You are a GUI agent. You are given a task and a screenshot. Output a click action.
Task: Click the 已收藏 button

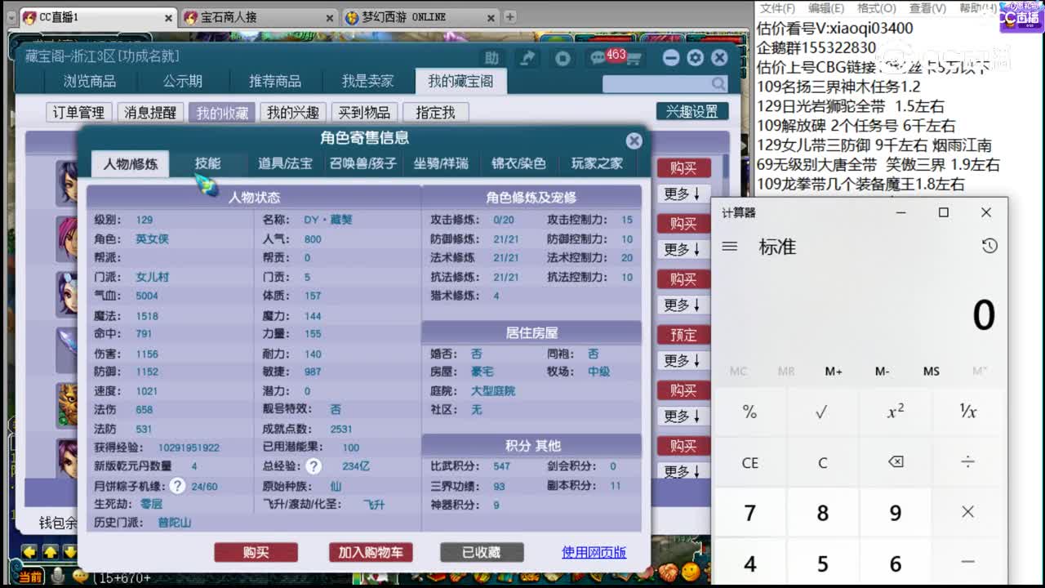[x=482, y=553]
